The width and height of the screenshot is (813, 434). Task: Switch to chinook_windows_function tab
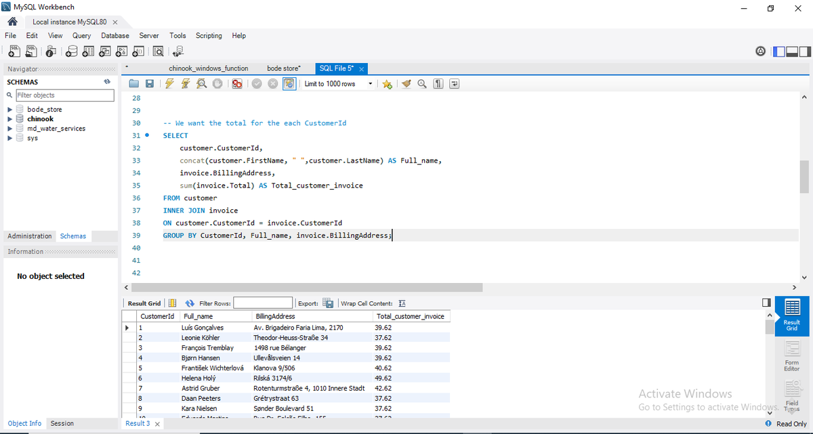click(x=208, y=68)
